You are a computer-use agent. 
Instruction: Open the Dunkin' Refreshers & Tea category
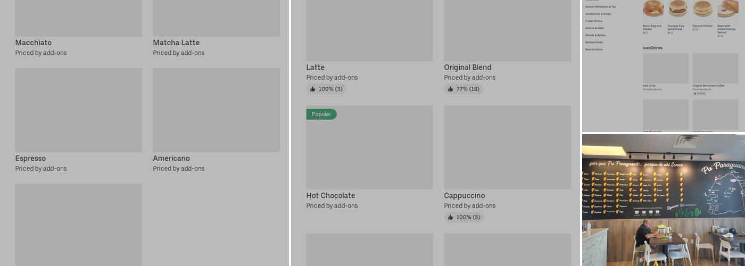600,7
